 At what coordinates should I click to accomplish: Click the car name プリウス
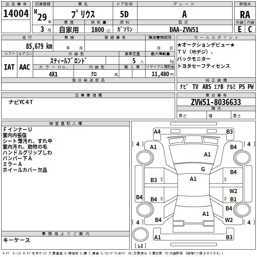[x=82, y=14]
